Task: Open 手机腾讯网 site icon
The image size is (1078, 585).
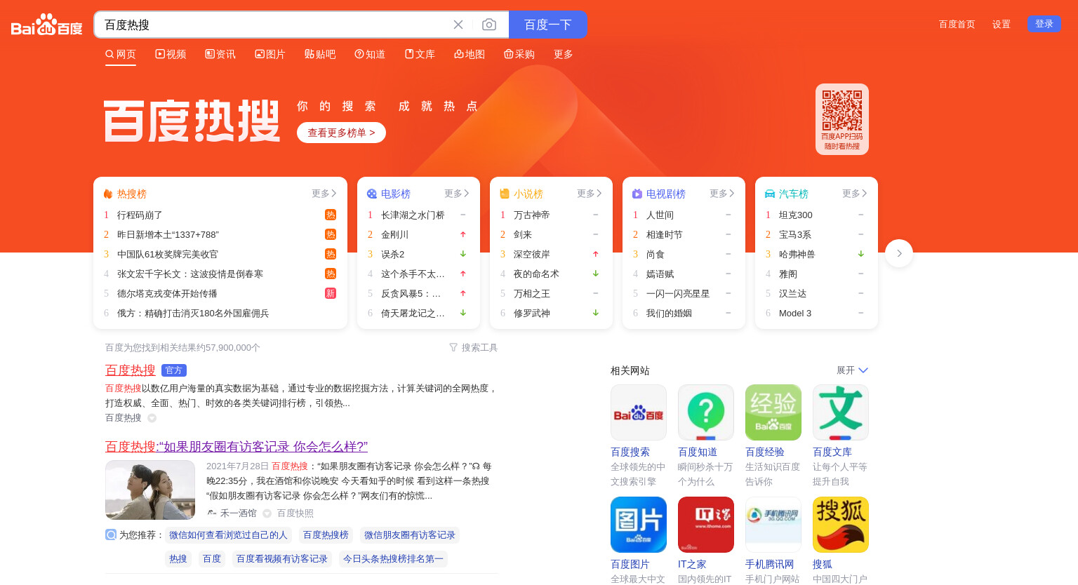Action: [x=773, y=525]
